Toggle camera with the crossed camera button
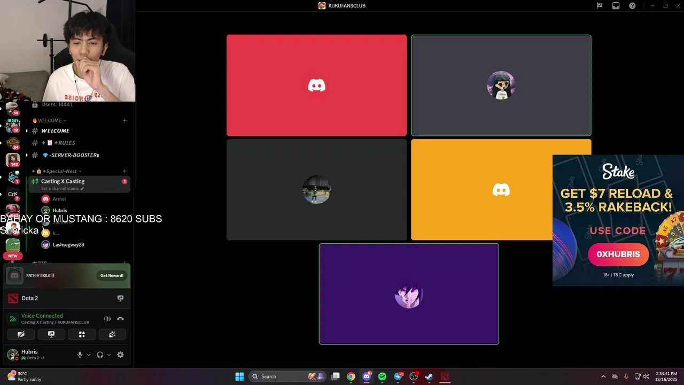 tap(21, 334)
